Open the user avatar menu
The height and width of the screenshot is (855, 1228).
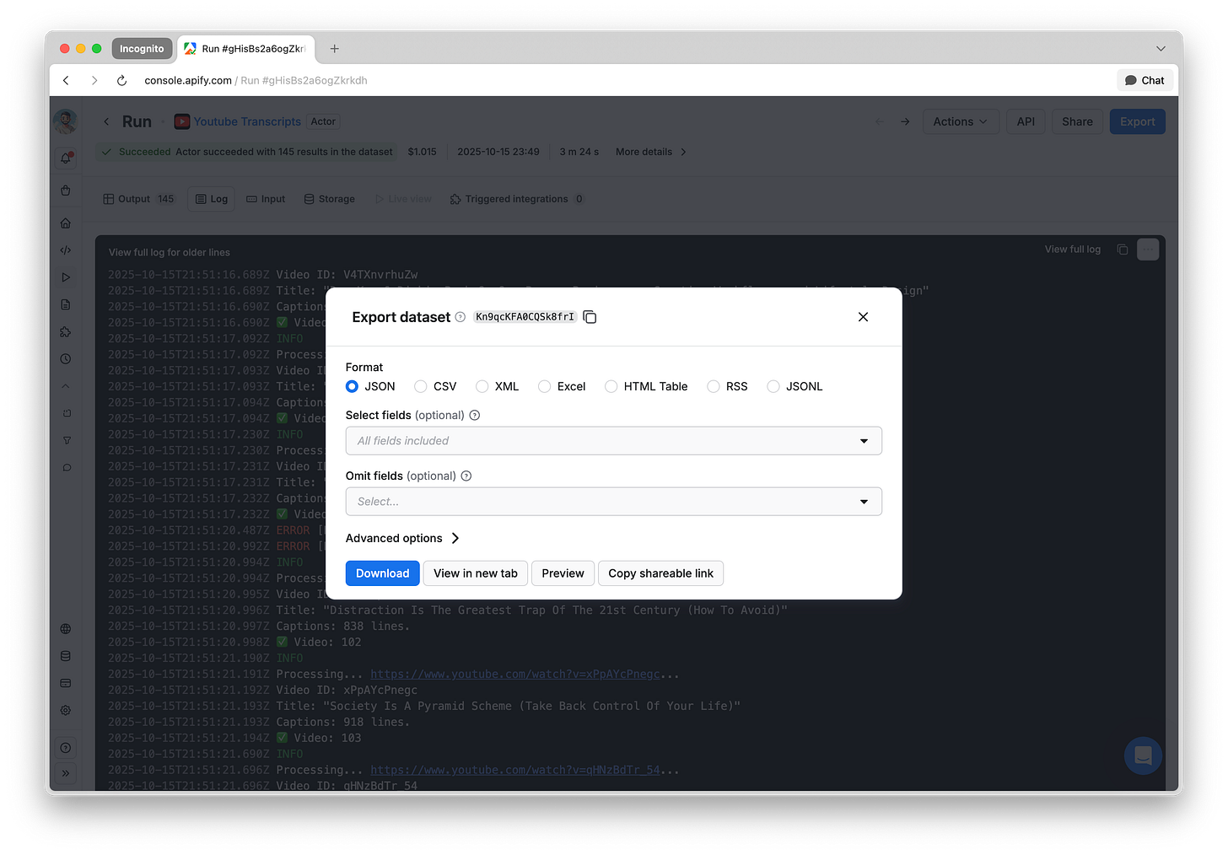click(66, 121)
